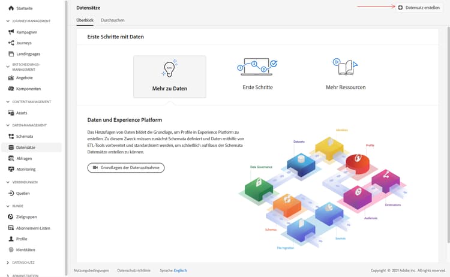Open the Angebote icon in sidebar
Screen dimensions: 450x277
(11, 78)
